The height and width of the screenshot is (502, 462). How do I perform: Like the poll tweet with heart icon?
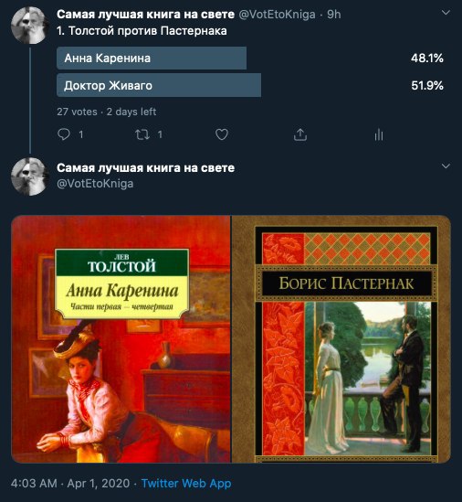coord(222,134)
